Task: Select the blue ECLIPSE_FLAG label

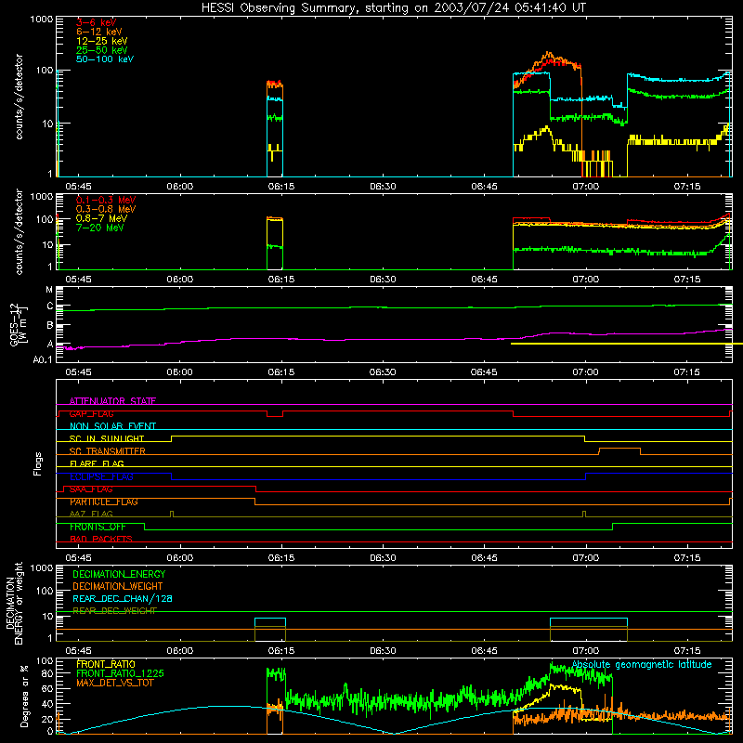Action: [101, 476]
